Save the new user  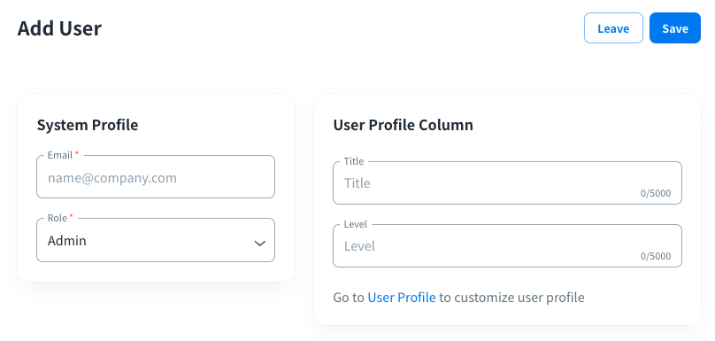click(675, 28)
